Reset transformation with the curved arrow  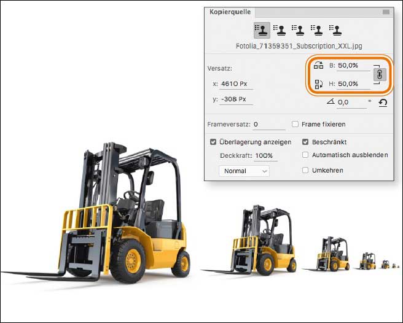pyautogui.click(x=383, y=103)
